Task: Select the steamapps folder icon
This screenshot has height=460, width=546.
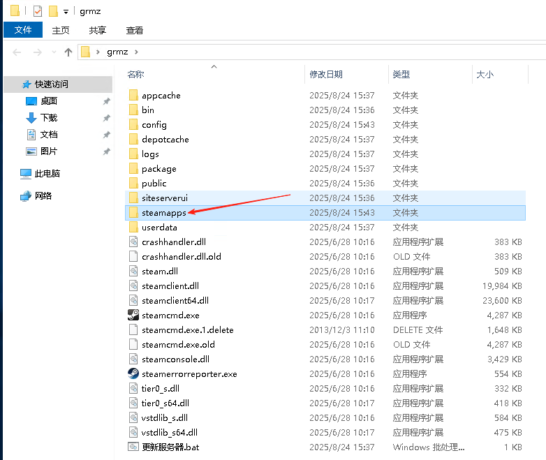Action: click(133, 212)
